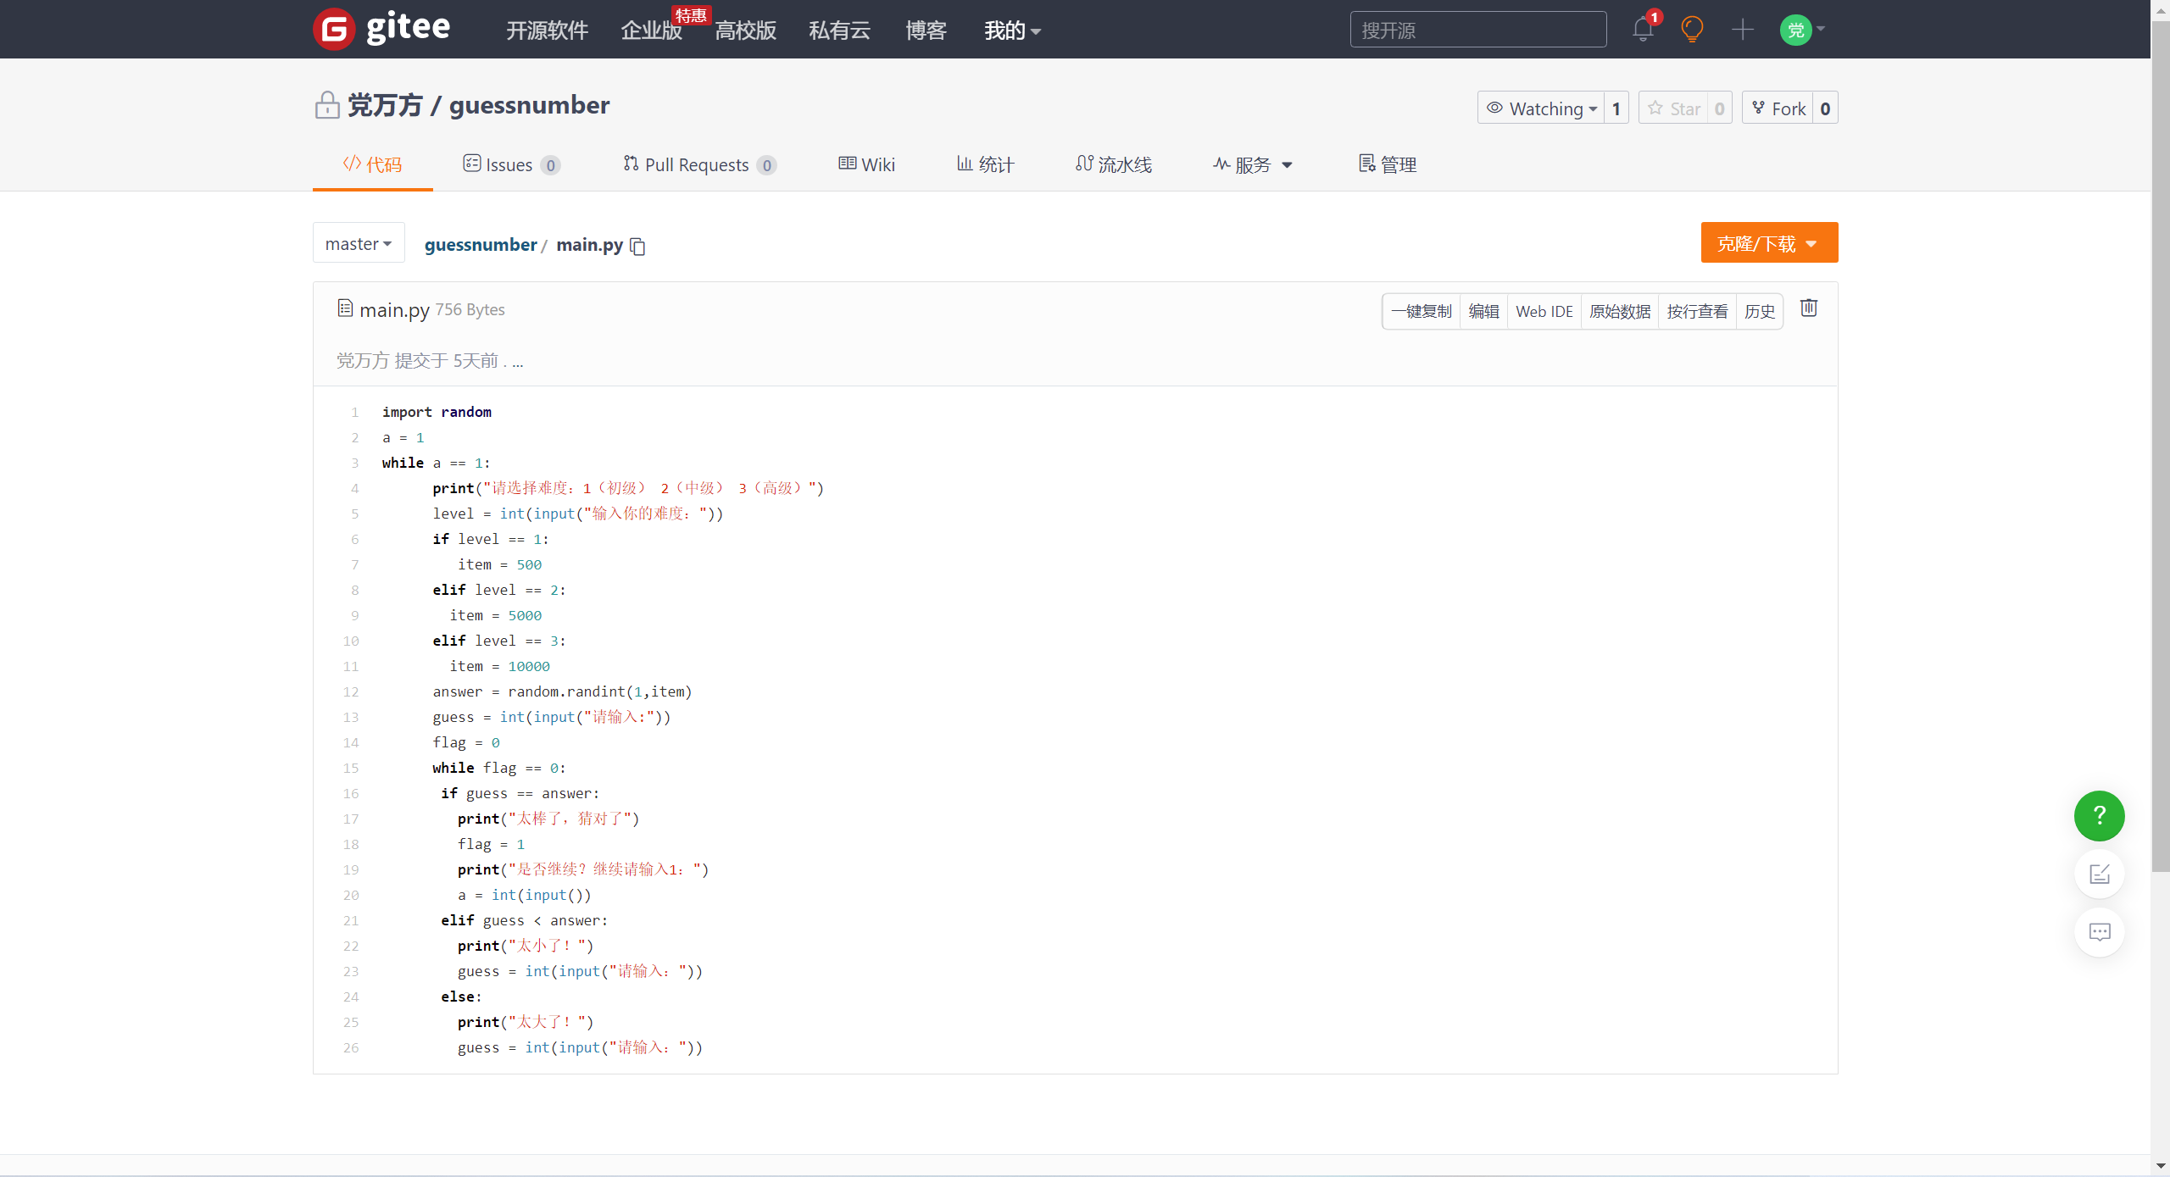The height and width of the screenshot is (1177, 2170).
Task: Expand the 服务 dropdown tab
Action: click(1253, 164)
